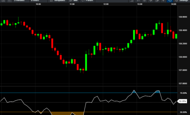Click the 138.0000 price axis label
The height and width of the screenshot is (115, 190).
tap(183, 57)
